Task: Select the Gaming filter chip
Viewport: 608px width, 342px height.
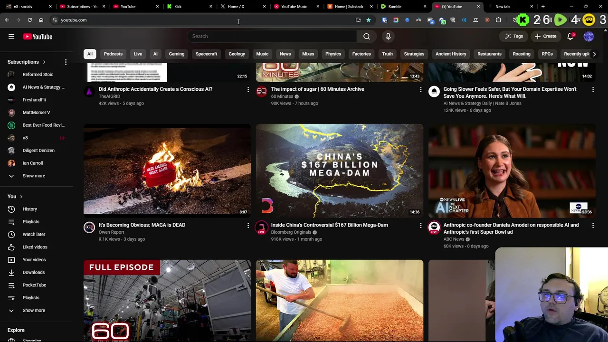Action: click(176, 54)
